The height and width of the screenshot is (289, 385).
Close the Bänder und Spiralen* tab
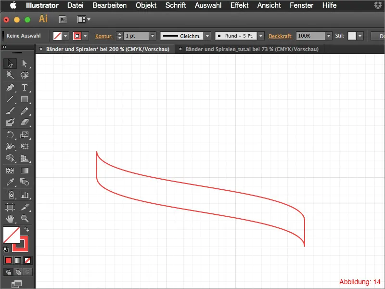(x=41, y=49)
